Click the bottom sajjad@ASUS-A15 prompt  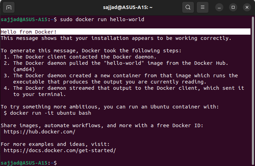click(29, 163)
